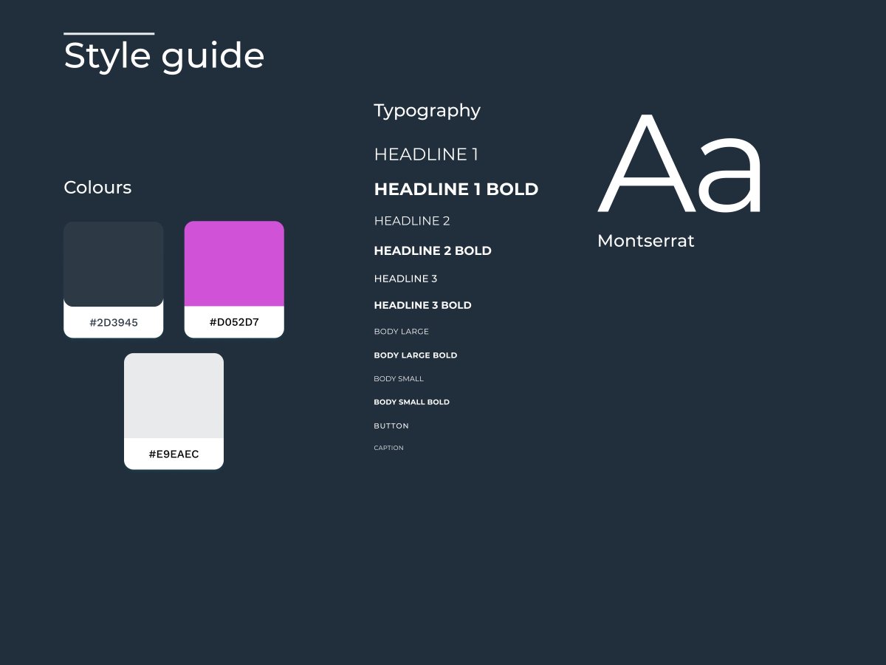
Task: Click the BUTTON text style sample
Action: pyautogui.click(x=391, y=426)
